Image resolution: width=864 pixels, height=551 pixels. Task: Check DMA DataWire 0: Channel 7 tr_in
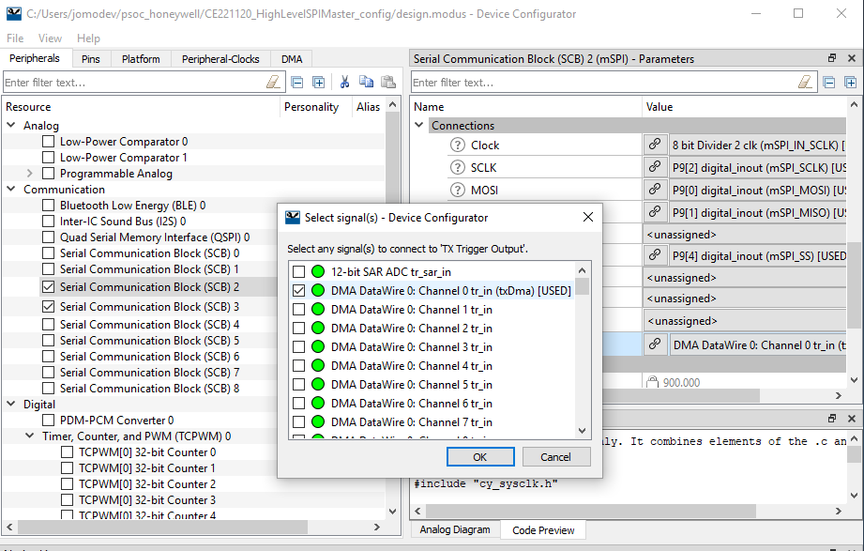coord(298,422)
